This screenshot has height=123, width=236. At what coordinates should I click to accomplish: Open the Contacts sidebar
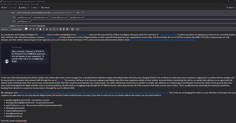45,8
